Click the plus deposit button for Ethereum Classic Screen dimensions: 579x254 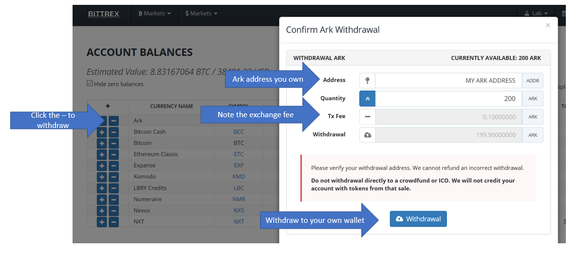102,155
